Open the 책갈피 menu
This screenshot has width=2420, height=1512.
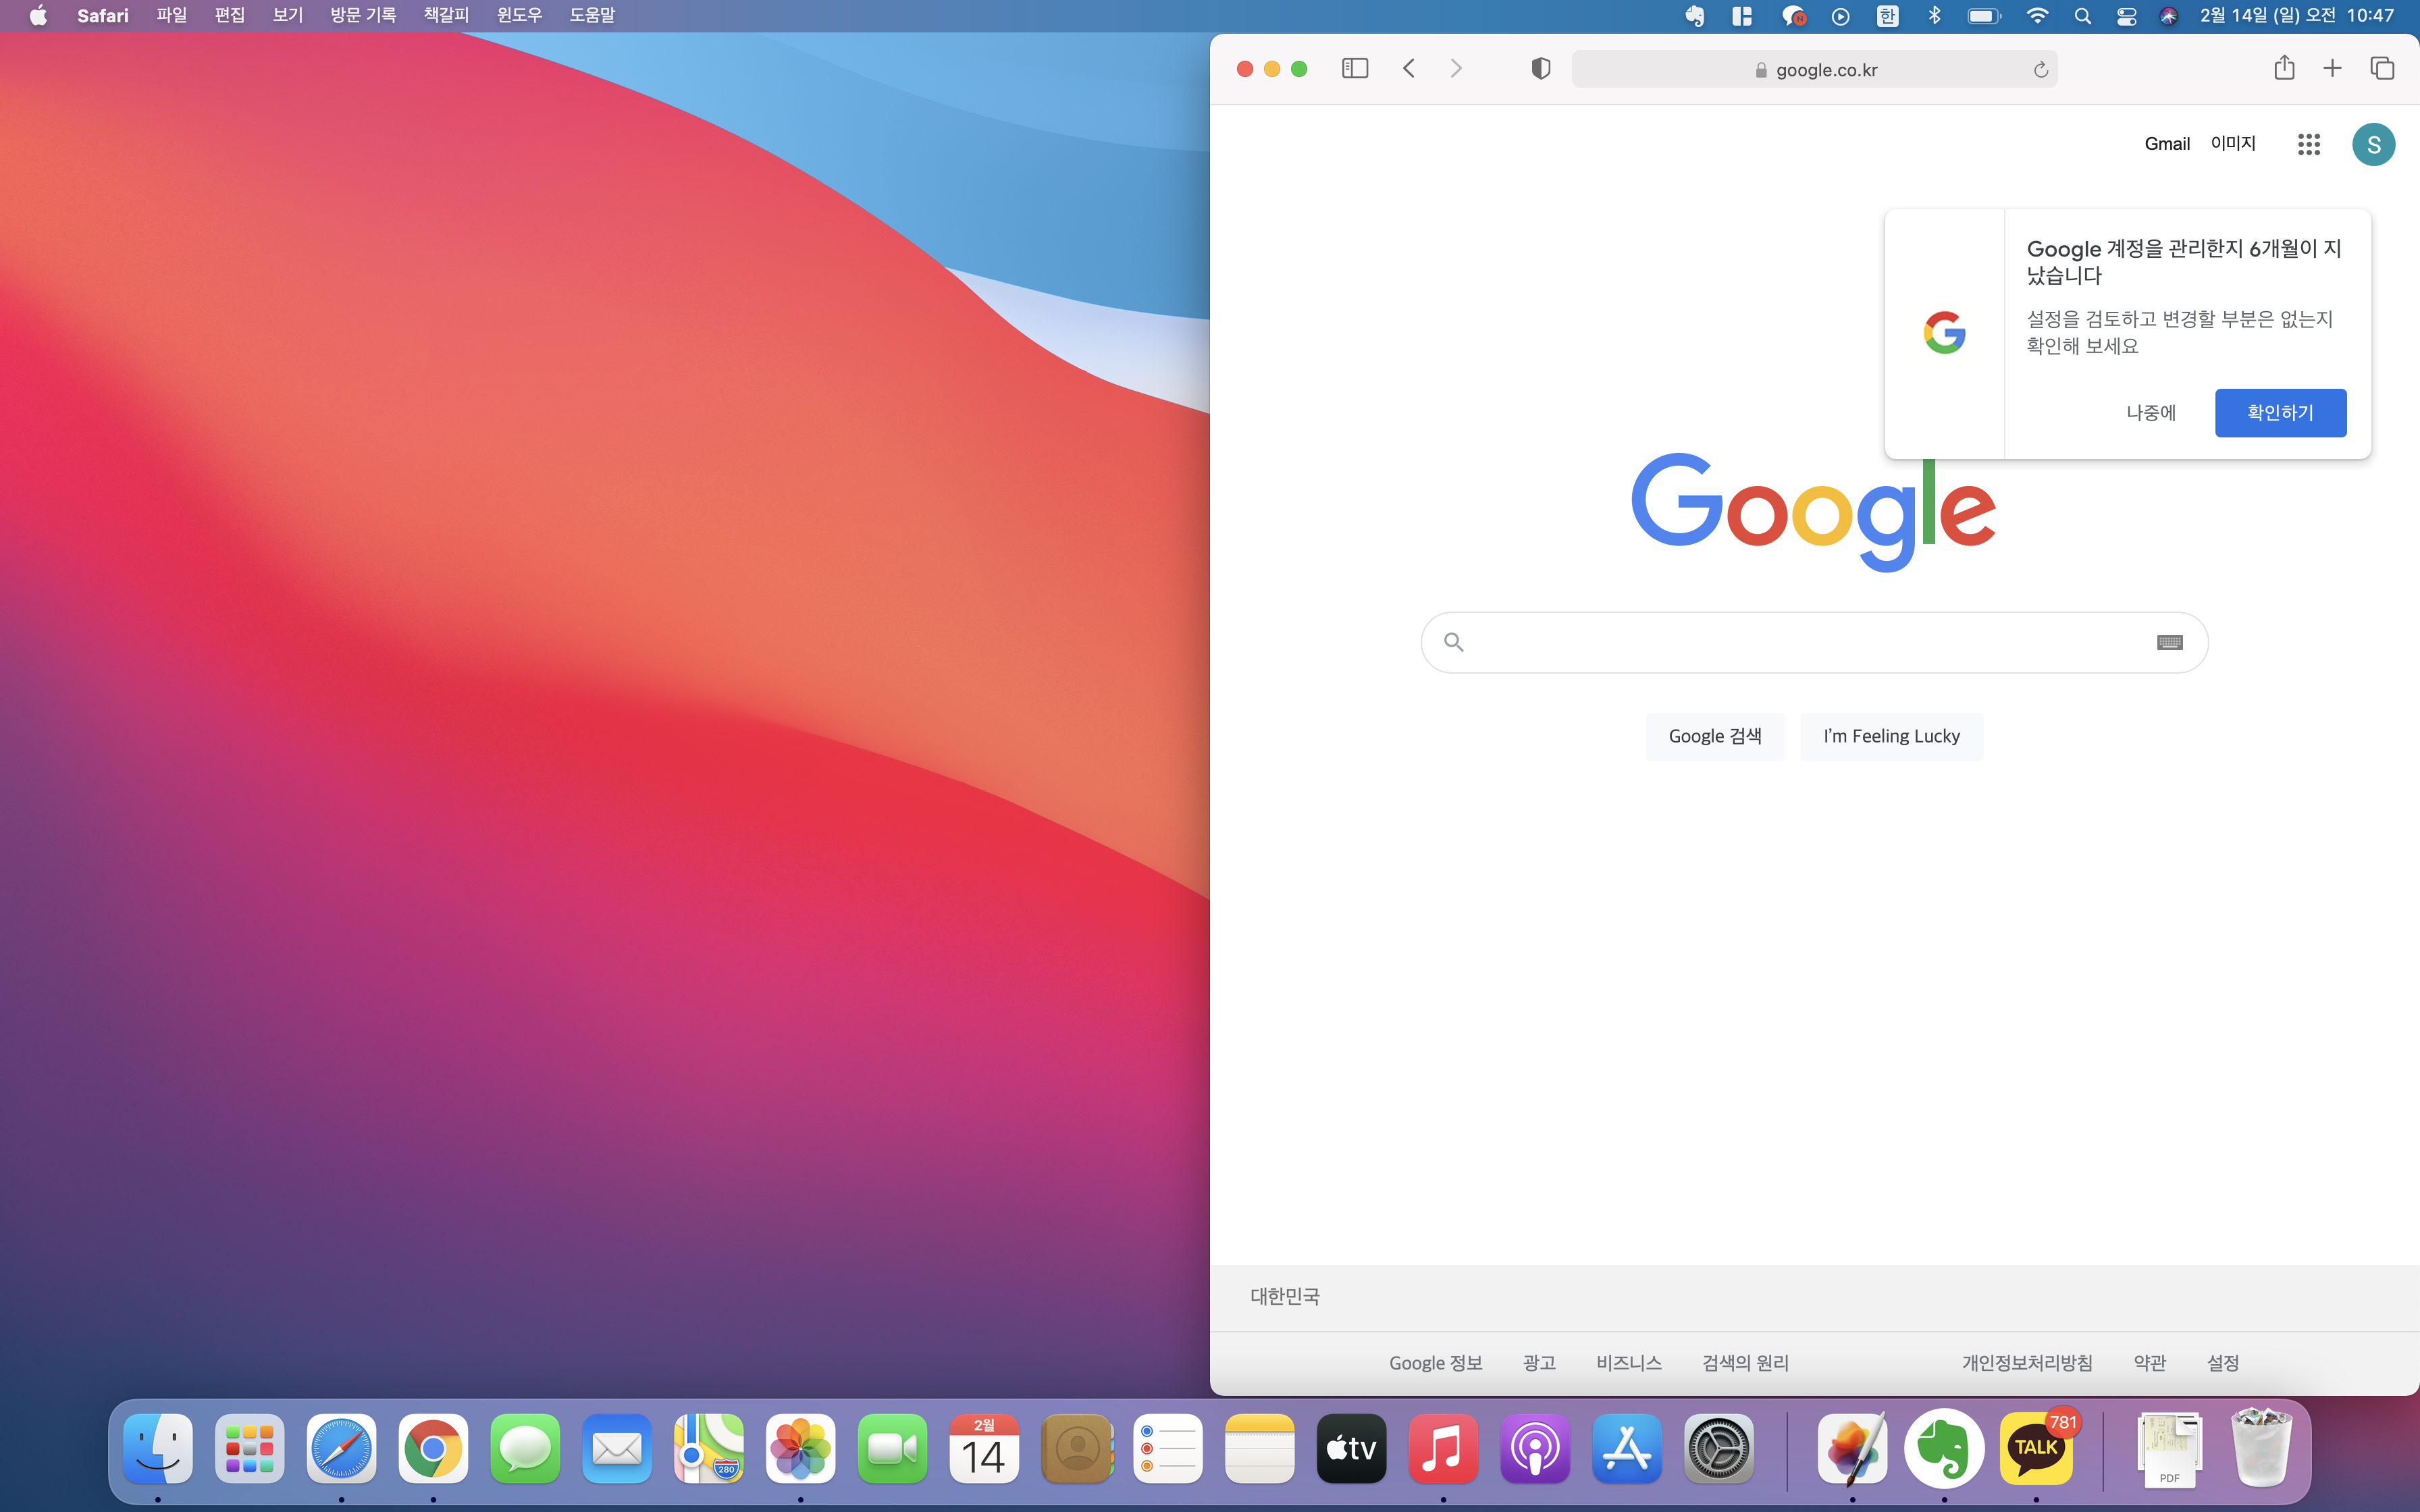pos(446,15)
